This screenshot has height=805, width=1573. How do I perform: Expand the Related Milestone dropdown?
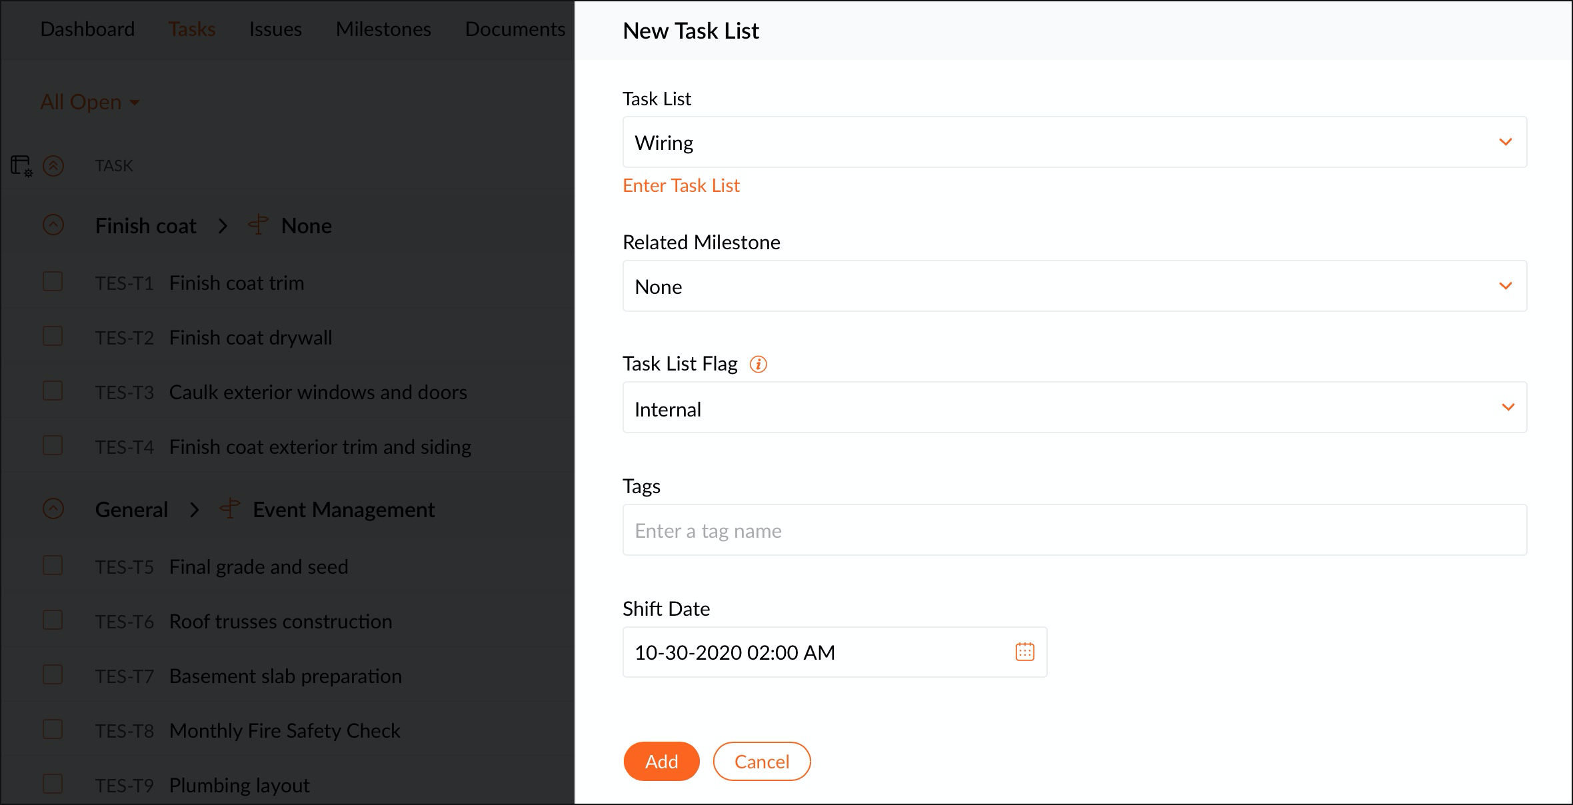click(1074, 287)
